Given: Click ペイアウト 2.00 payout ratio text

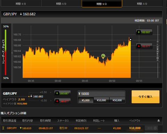Looking at the screenshot, I should tap(14, 100).
